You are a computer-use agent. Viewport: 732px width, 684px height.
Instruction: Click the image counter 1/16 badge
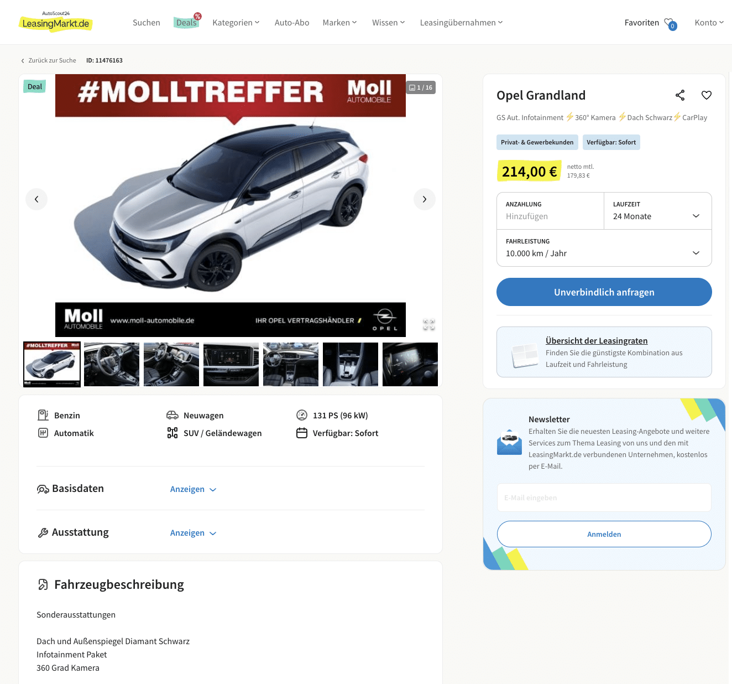421,87
